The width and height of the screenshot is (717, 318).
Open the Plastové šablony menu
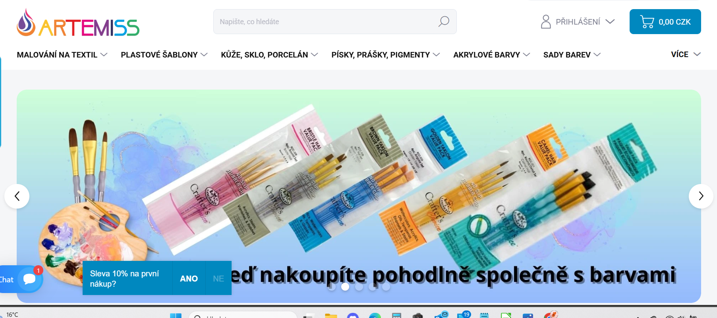point(164,55)
